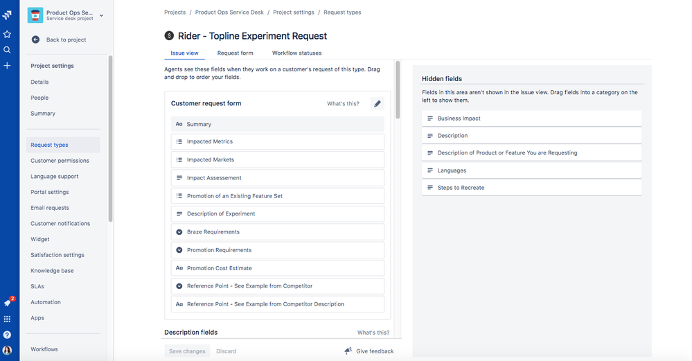The height and width of the screenshot is (361, 692).
Task: Open the search magnifier icon
Action: [x=7, y=50]
